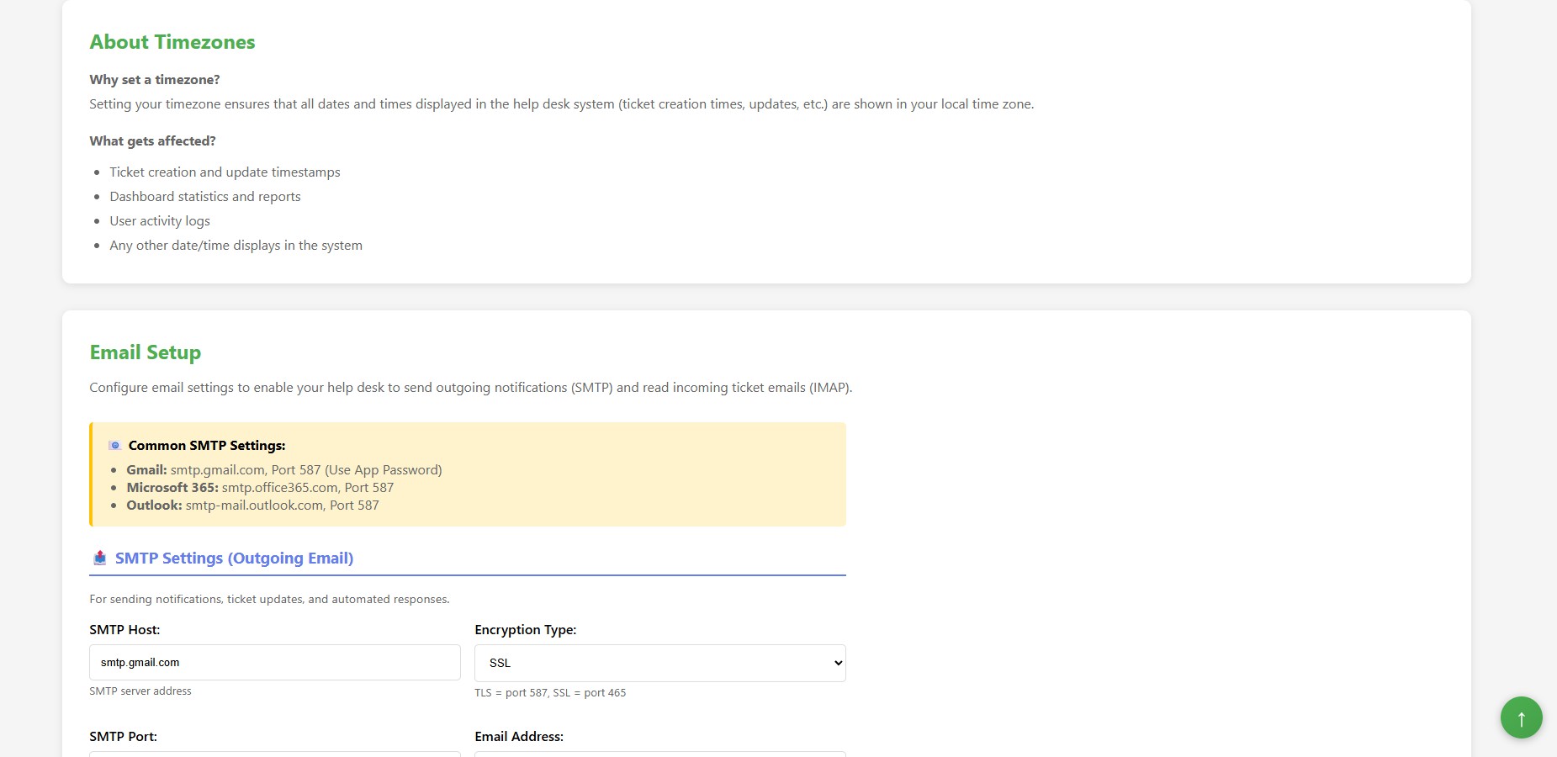
Task: Click the mailbox icon beside SMTP Settings
Action: tap(100, 558)
